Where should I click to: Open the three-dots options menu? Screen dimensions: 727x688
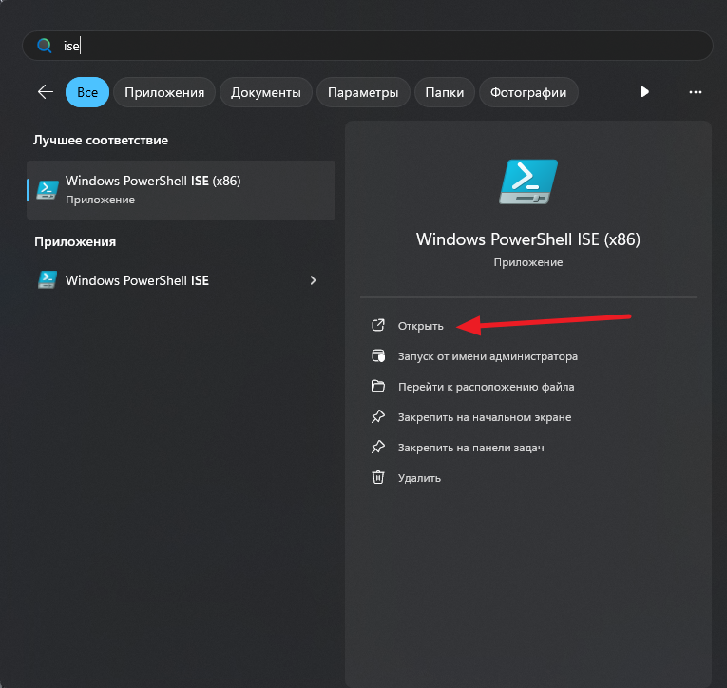point(696,92)
